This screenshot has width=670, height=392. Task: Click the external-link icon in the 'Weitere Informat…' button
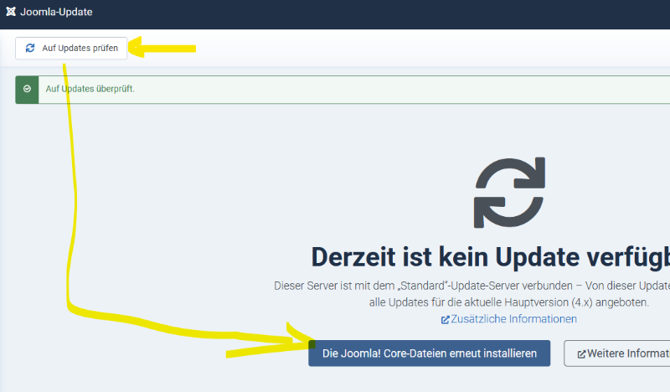pos(581,354)
